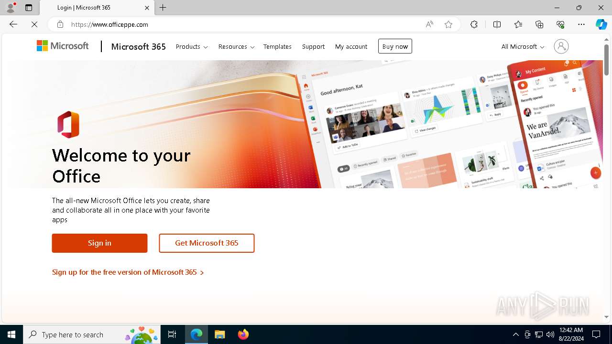Image resolution: width=612 pixels, height=344 pixels.
Task: Open the Tab actions menu icon
Action: point(29,8)
